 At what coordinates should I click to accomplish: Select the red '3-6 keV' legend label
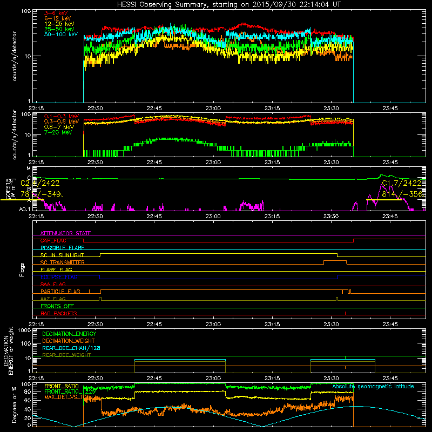point(56,13)
